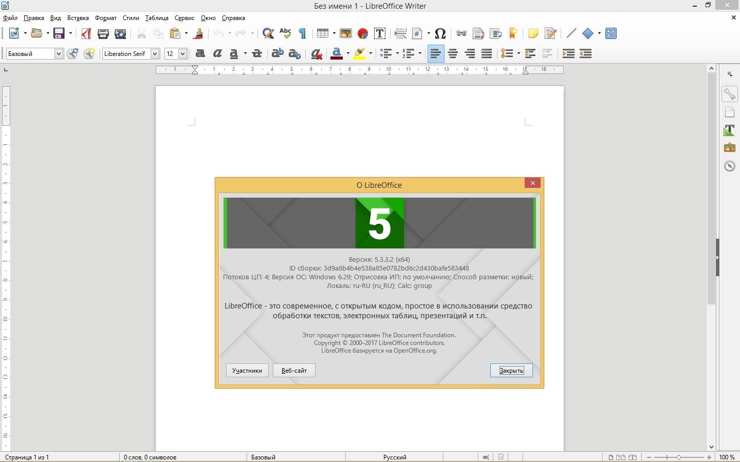Screen dimensions: 740x462
Task: Click the Закрыть button
Action: 511,371
